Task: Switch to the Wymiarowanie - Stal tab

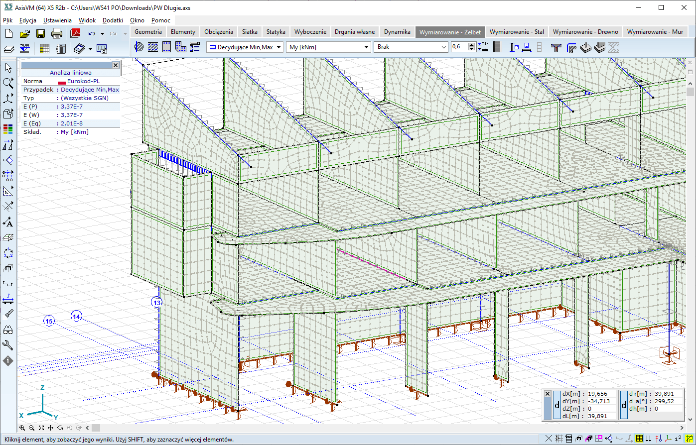Action: [x=517, y=31]
